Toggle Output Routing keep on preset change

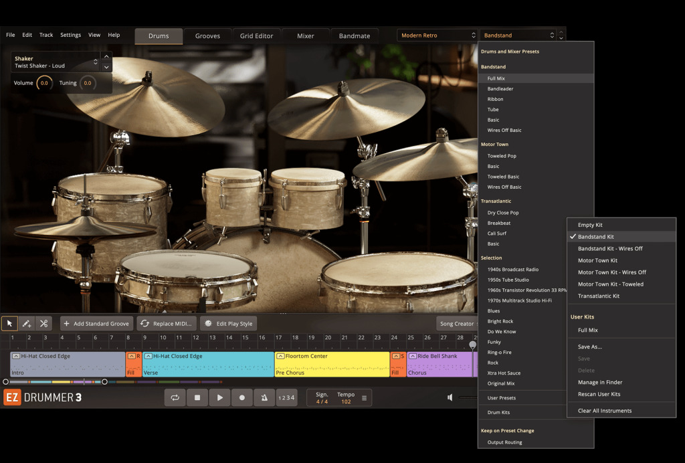pos(536,442)
